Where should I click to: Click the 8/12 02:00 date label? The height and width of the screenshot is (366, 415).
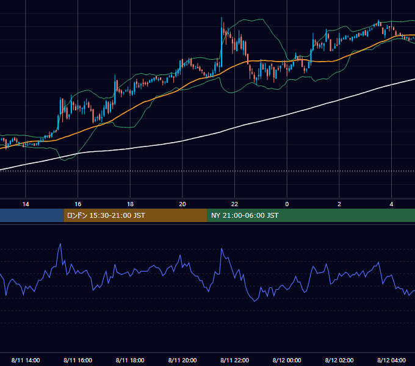339,360
